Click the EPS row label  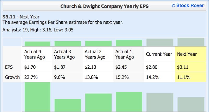tap(9, 67)
